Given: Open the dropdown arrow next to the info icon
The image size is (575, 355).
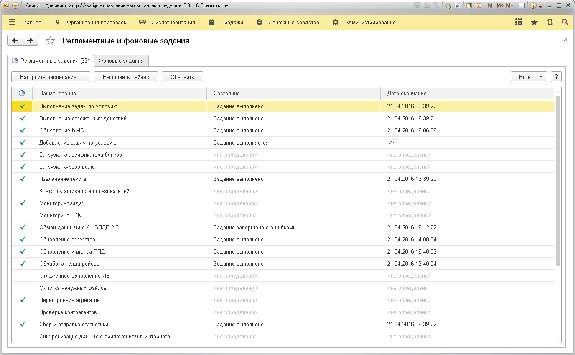Looking at the screenshot, I should click(x=541, y=6).
